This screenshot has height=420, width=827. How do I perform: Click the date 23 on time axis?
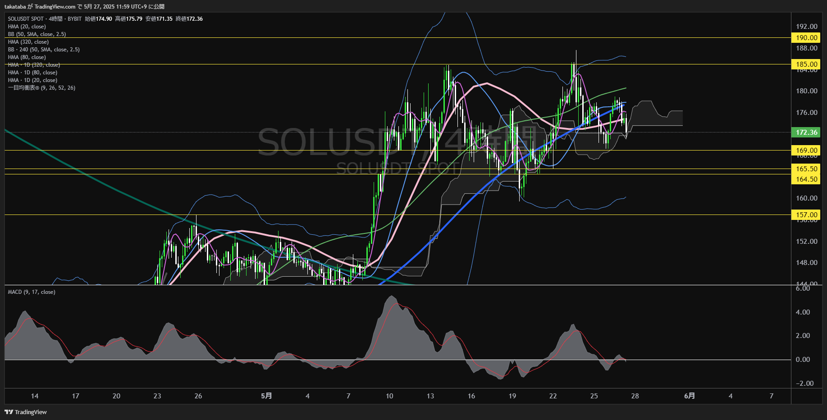pyautogui.click(x=157, y=396)
